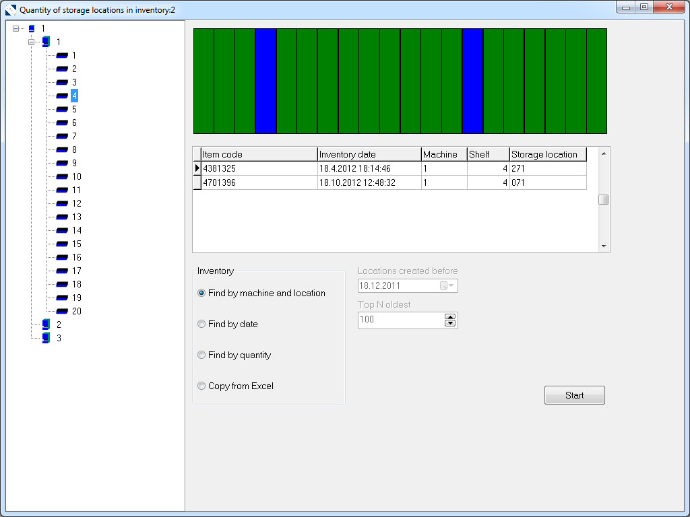Sort by Inventory date column header
Screen dimensions: 690x517
click(x=369, y=154)
